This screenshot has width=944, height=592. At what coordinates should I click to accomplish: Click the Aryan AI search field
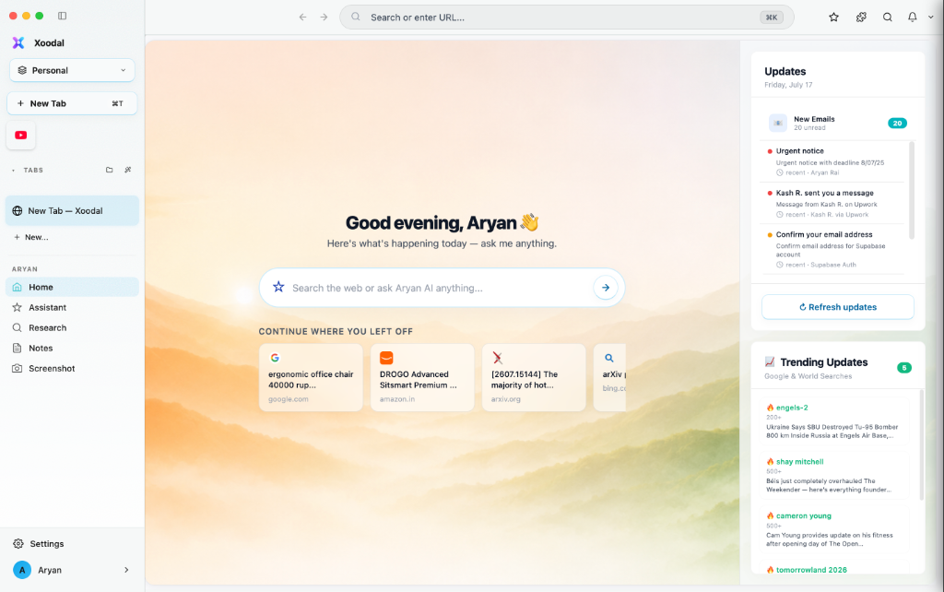coord(442,288)
